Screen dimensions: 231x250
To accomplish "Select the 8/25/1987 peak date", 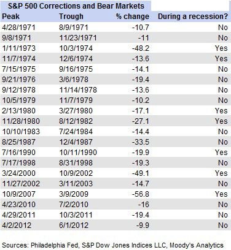I will pos(18,142).
